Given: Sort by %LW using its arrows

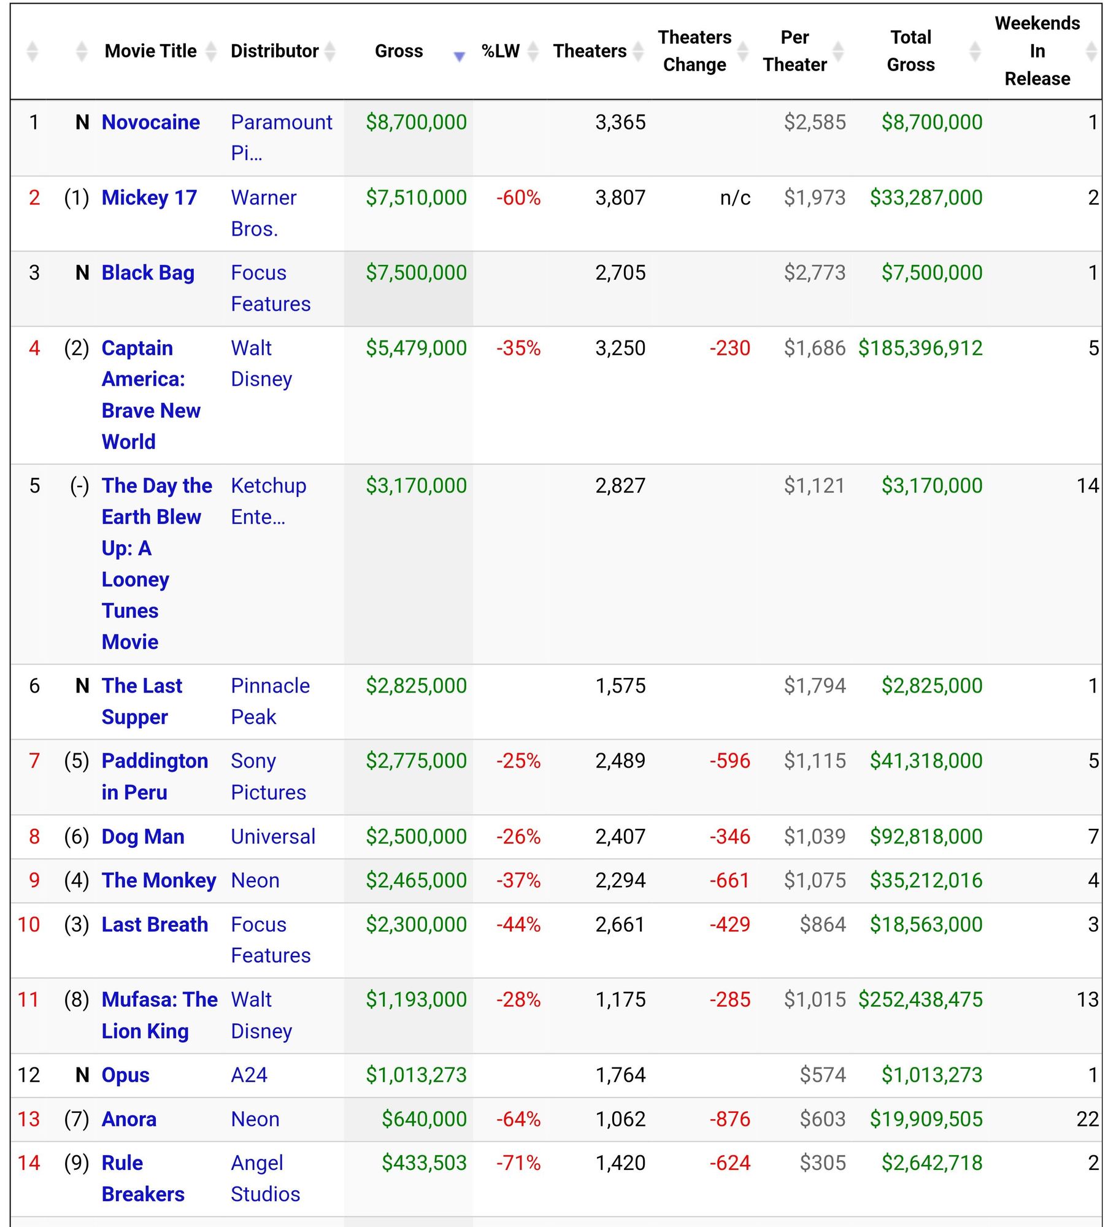Looking at the screenshot, I should point(533,51).
